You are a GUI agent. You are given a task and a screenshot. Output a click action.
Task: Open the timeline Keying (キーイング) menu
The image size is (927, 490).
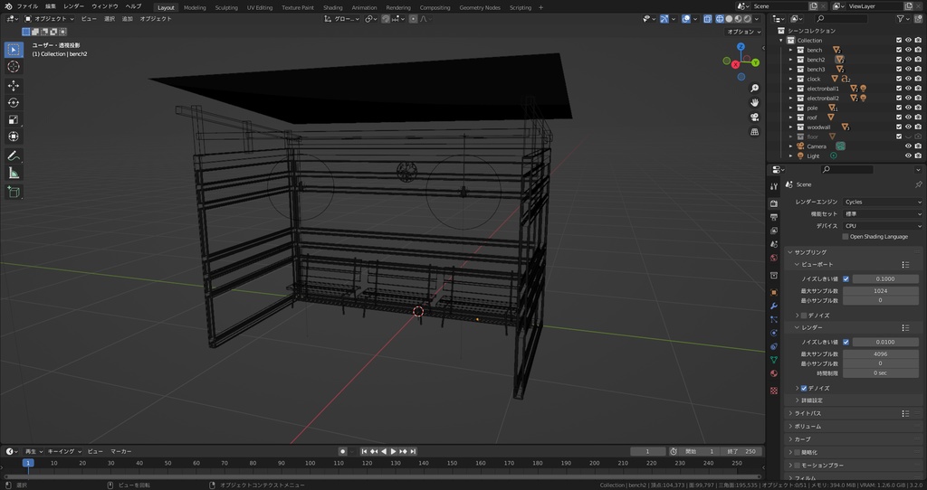click(64, 452)
